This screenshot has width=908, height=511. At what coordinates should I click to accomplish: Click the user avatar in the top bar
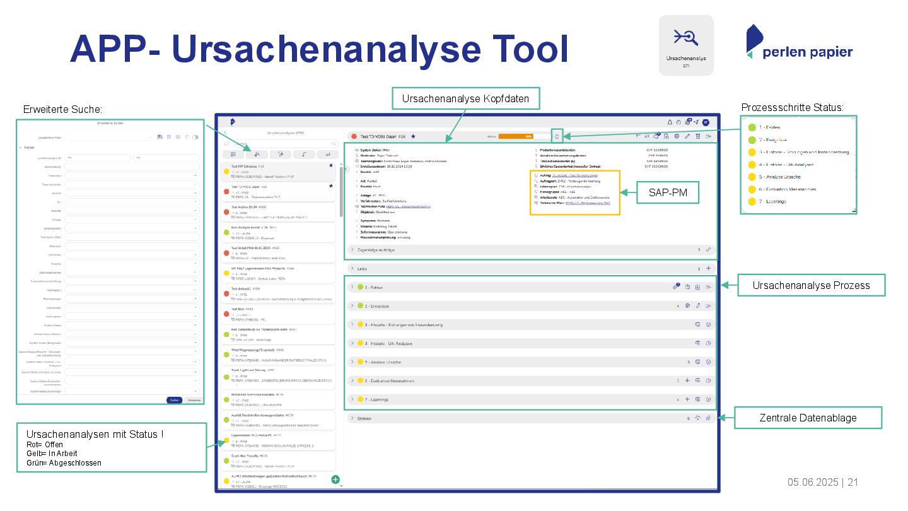point(706,122)
